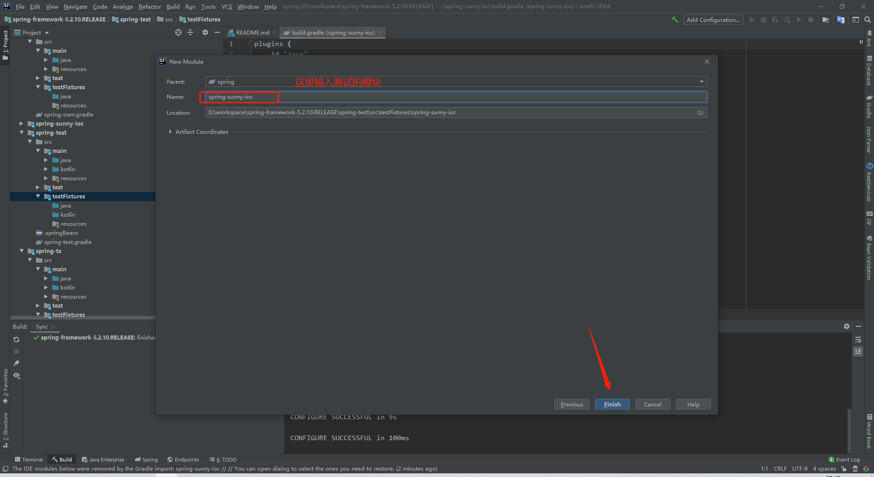Toggle the eye view icon in Build panel
This screenshot has height=477, width=874.
(x=16, y=376)
